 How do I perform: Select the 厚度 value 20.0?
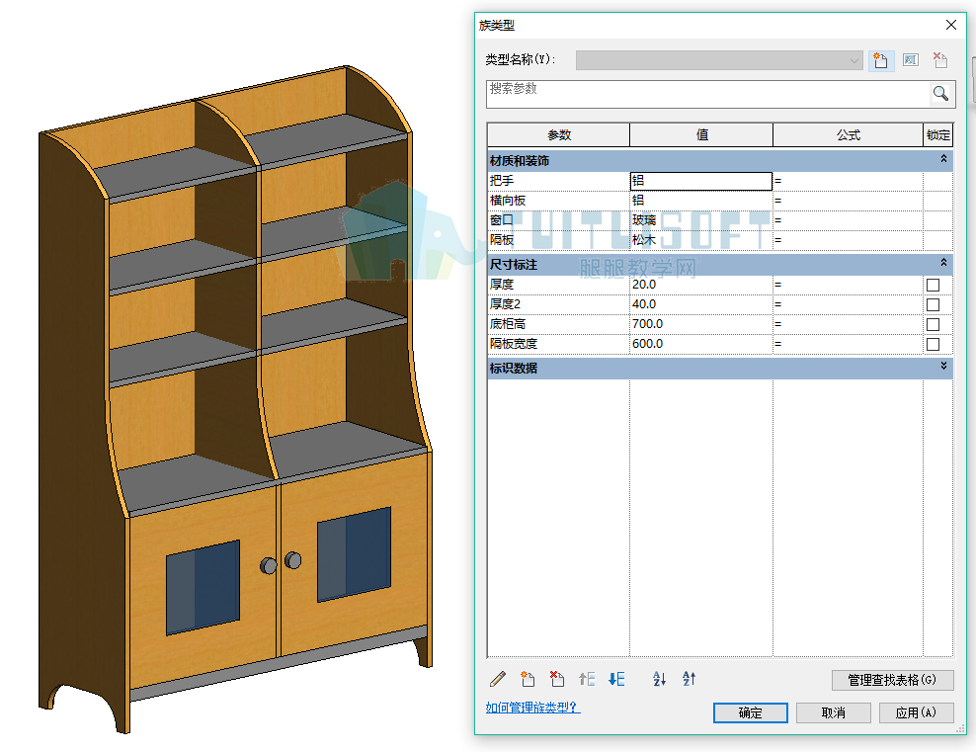point(700,285)
